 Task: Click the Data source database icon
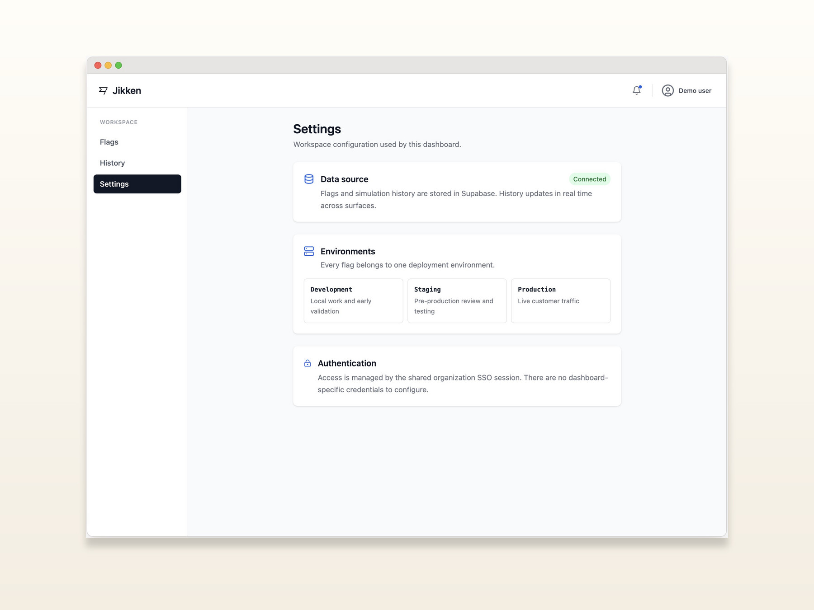(x=309, y=179)
